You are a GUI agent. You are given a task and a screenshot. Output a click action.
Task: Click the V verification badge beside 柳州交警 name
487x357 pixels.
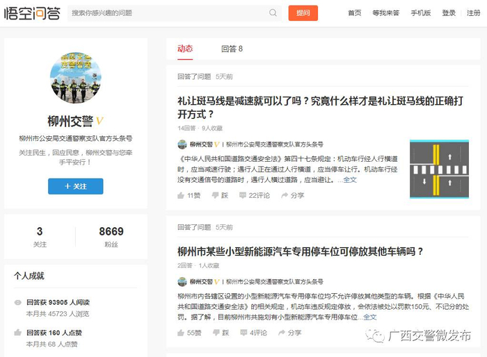click(99, 121)
